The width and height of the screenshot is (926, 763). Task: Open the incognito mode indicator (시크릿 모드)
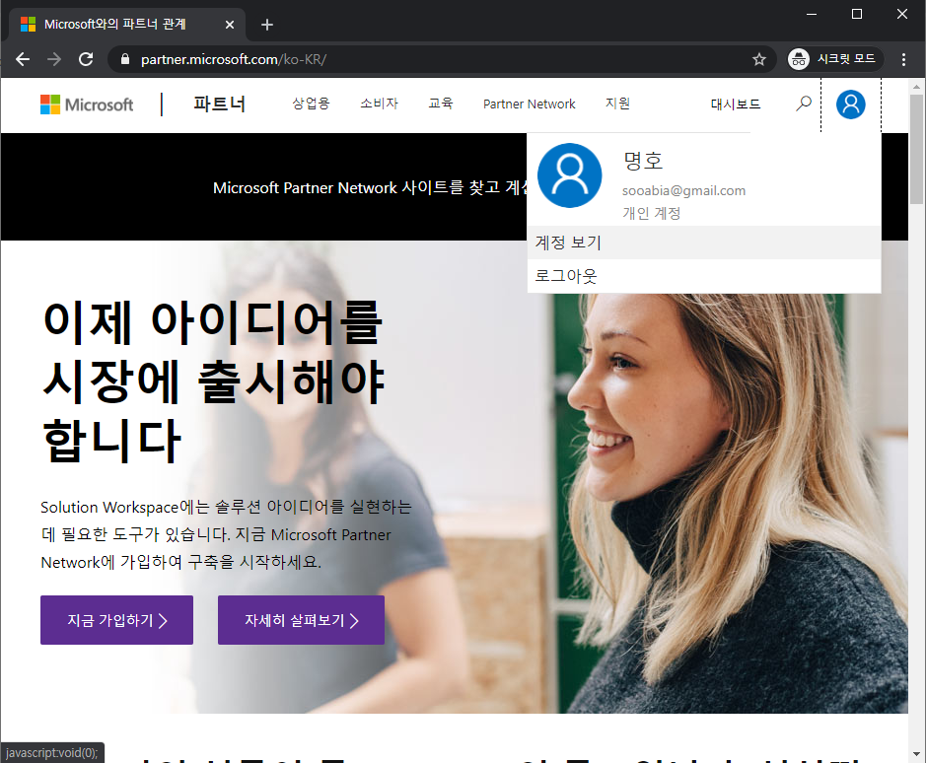[835, 59]
